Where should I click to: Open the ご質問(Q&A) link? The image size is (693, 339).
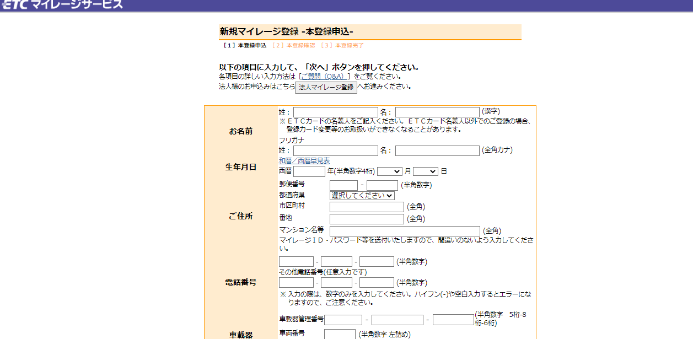coord(324,77)
